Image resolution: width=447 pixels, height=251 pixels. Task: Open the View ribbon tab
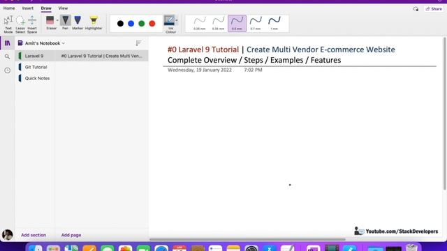pos(63,8)
